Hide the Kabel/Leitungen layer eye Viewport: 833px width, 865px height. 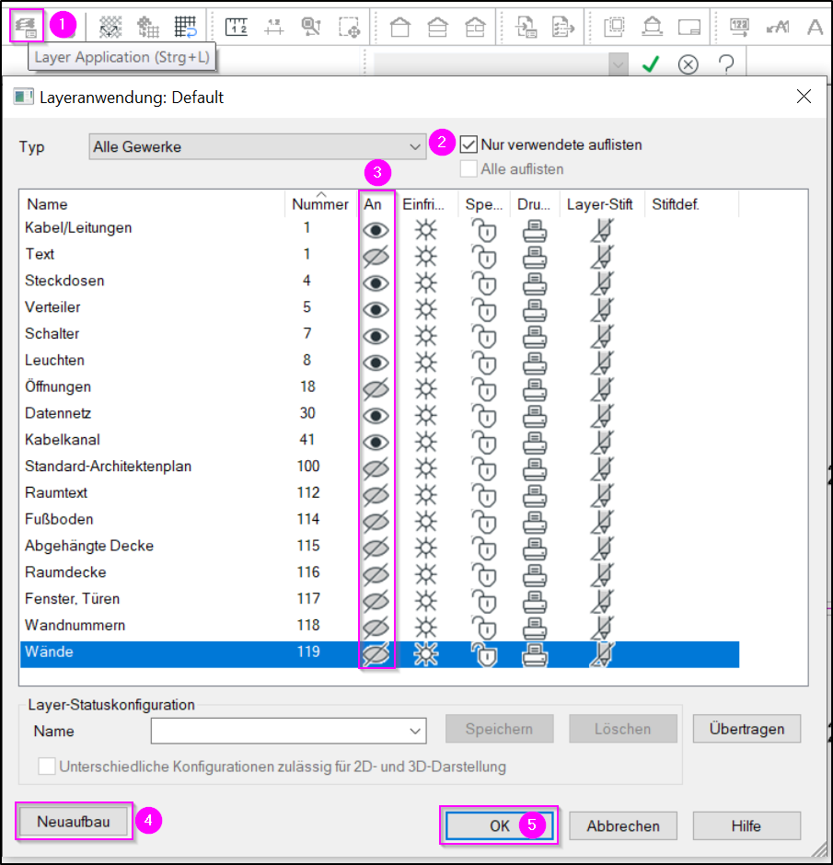pos(376,230)
